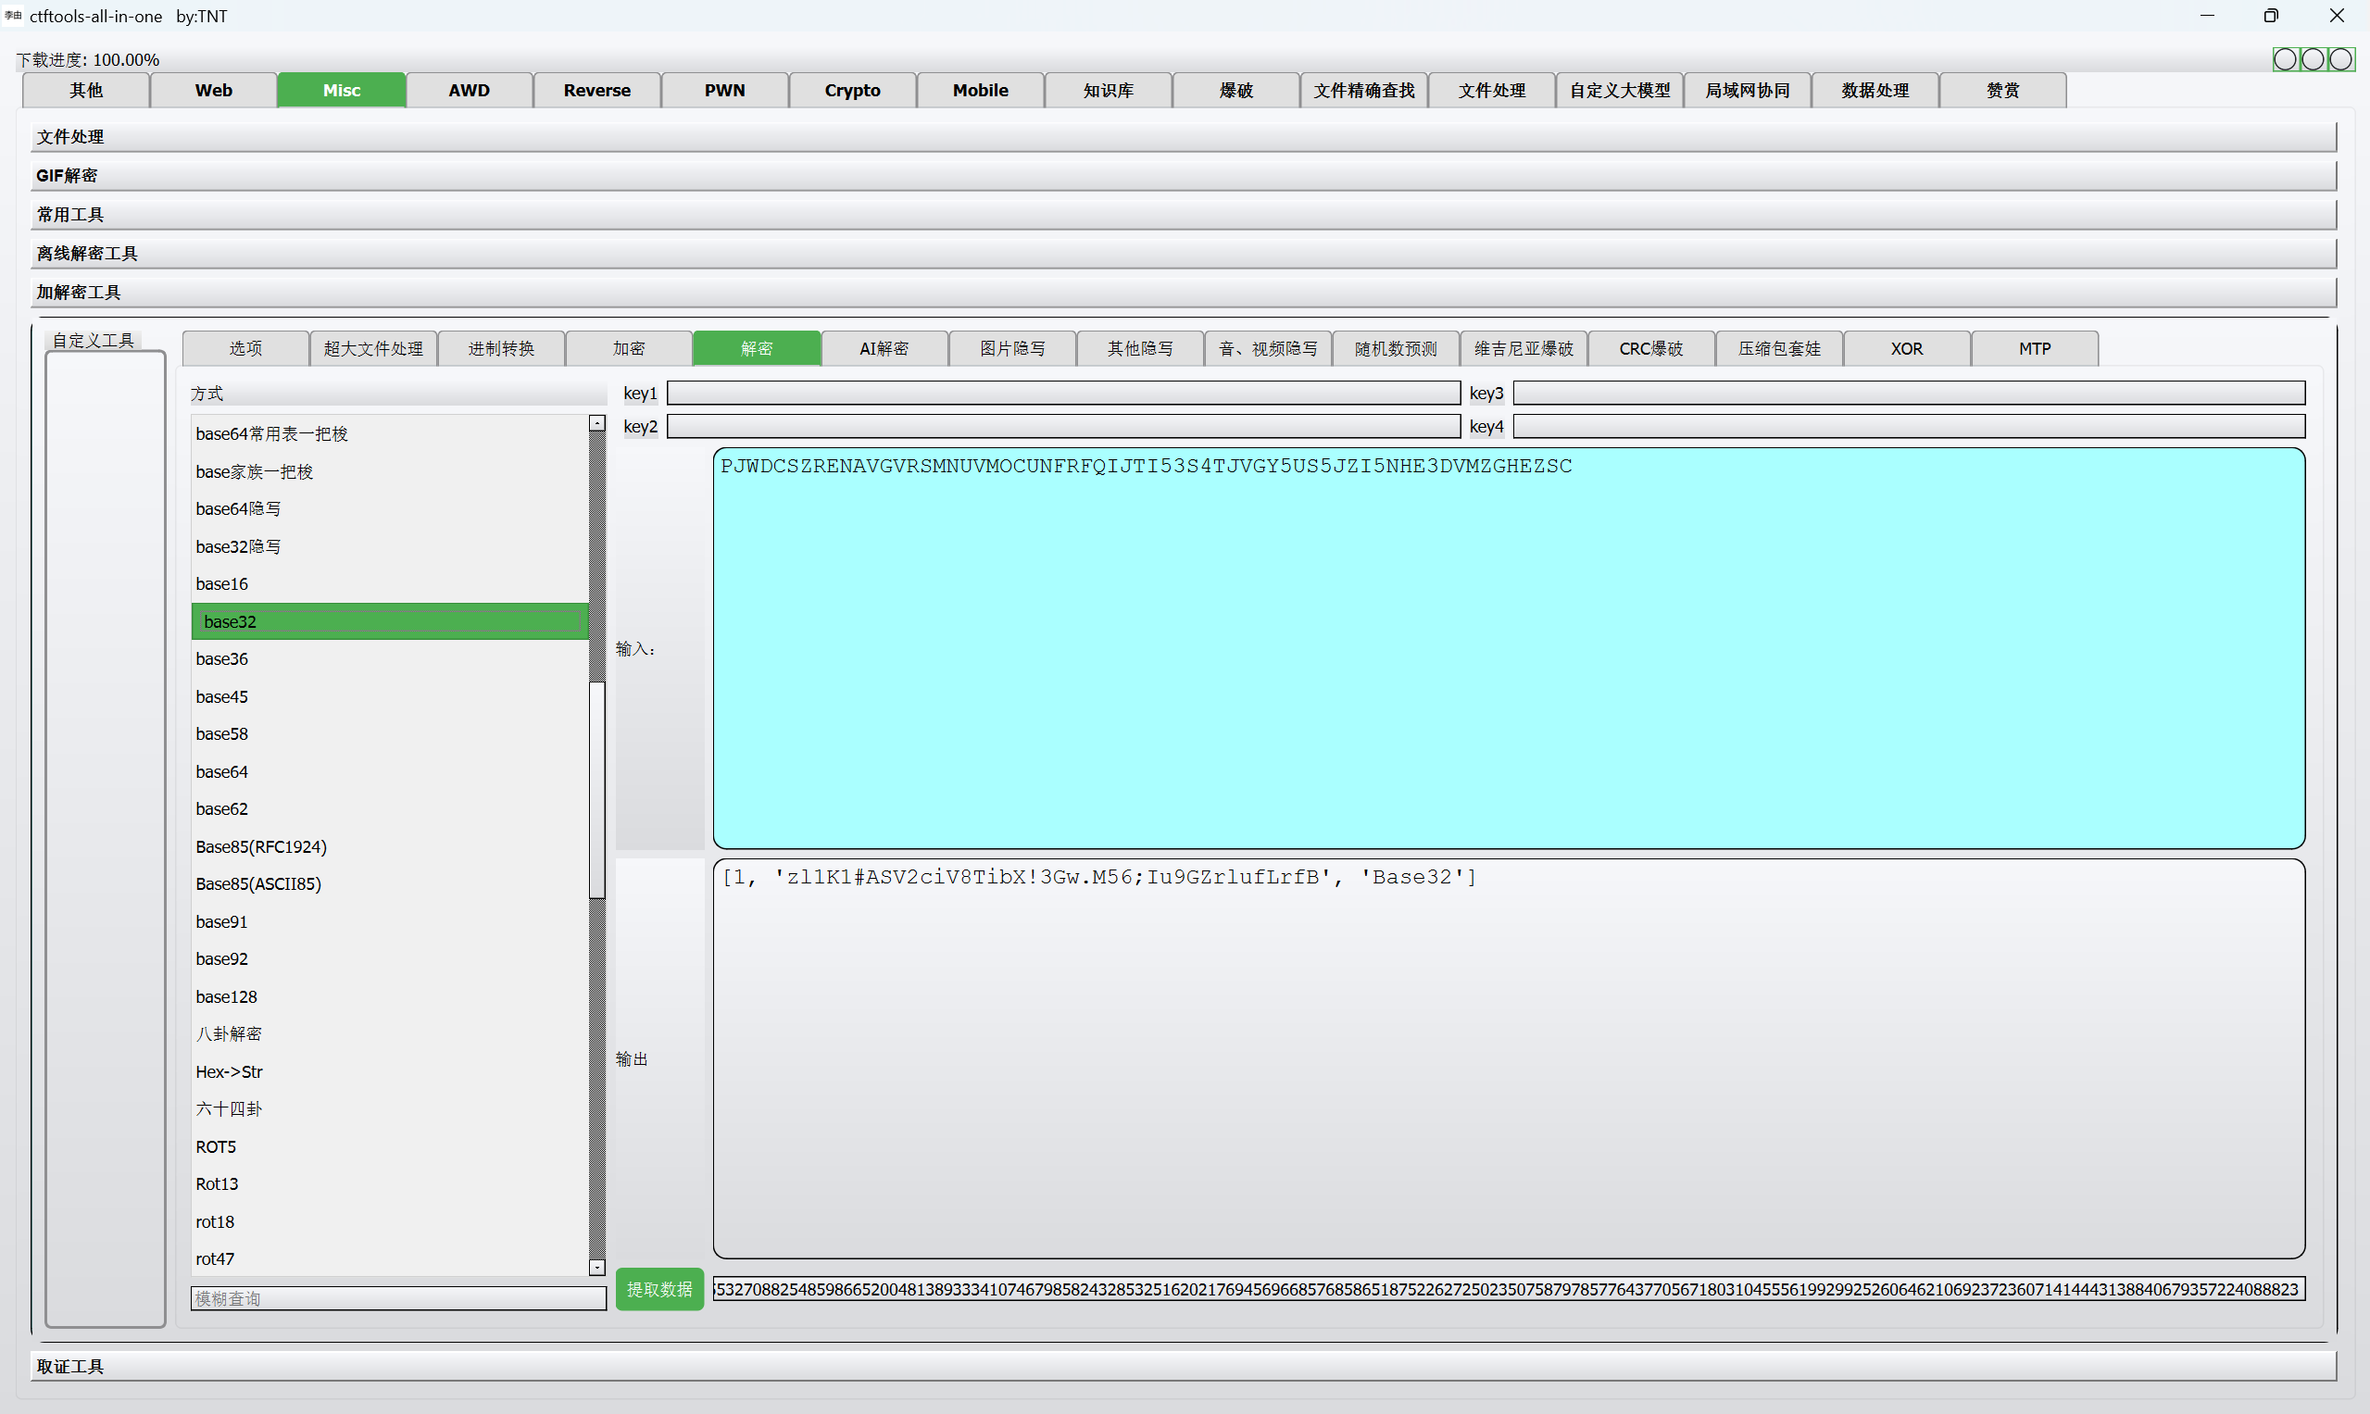
Task: Open the 数据处理 tab
Action: (x=1875, y=91)
